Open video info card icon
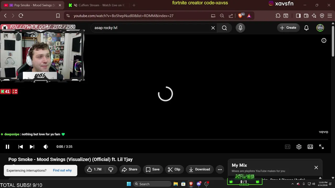335x188 pixels. point(324,40)
